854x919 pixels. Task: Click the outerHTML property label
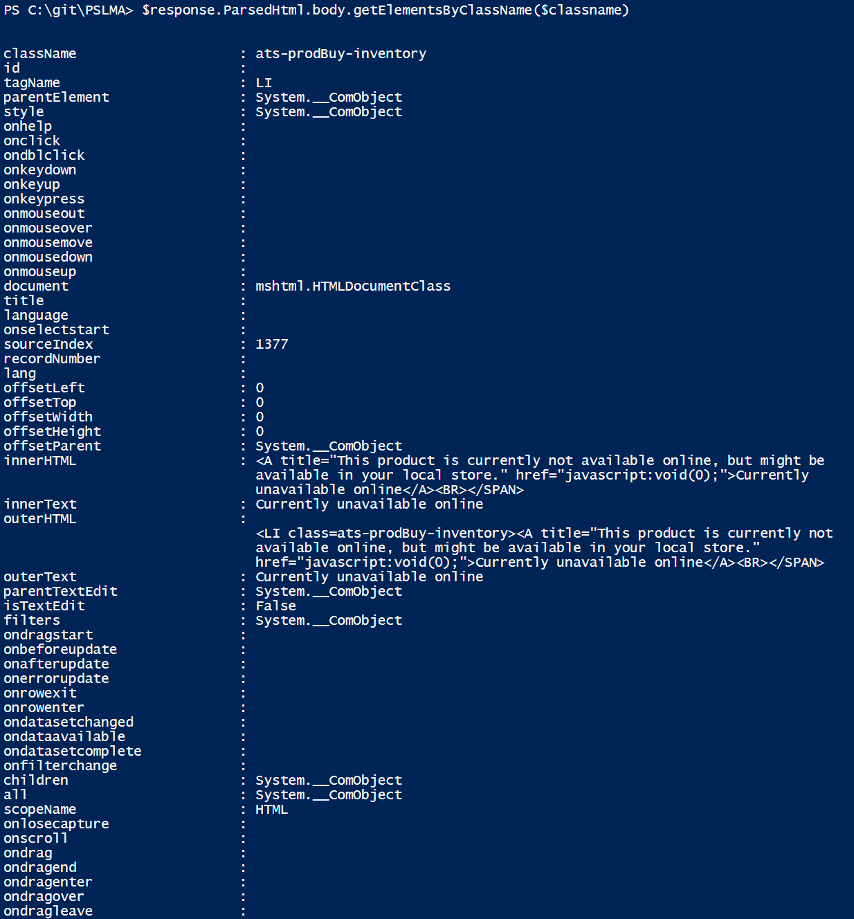40,519
